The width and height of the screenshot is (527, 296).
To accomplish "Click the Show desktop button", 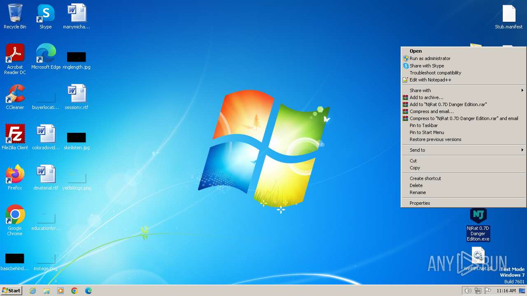I will [x=522, y=291].
